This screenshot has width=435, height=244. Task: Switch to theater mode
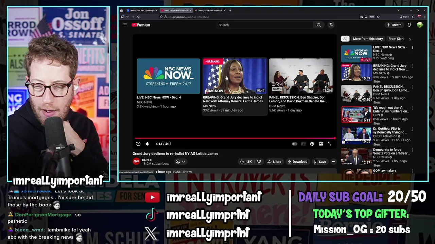[x=320, y=144]
